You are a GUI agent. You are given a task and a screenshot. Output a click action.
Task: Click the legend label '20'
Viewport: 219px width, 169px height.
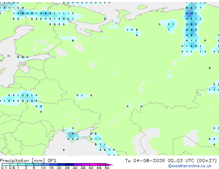pyautogui.click(x=59, y=168)
